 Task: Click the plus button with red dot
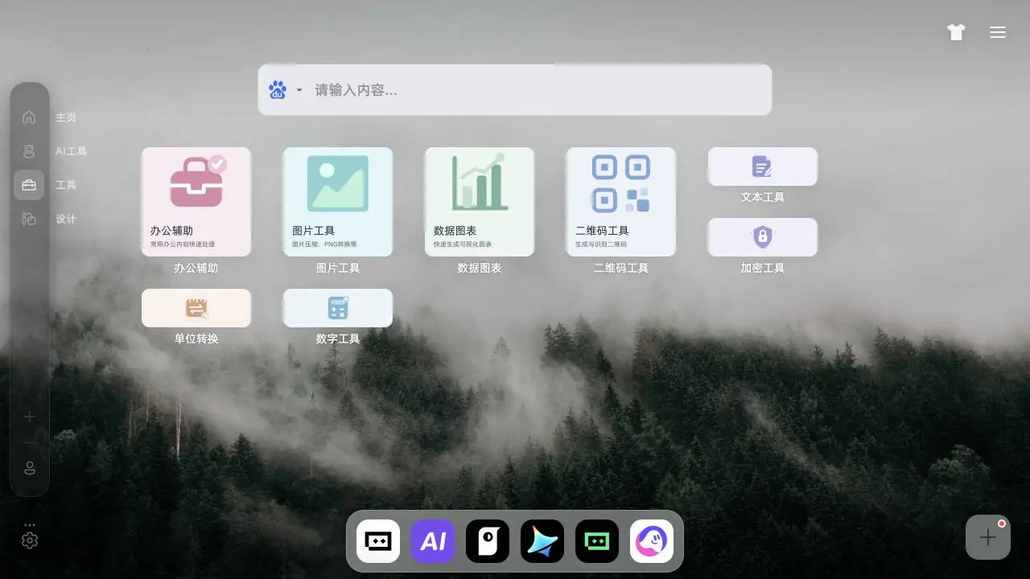pyautogui.click(x=988, y=537)
